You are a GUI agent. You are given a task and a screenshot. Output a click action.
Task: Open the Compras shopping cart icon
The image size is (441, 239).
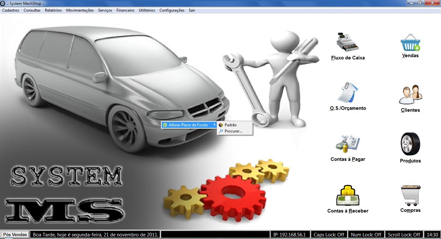(x=410, y=195)
